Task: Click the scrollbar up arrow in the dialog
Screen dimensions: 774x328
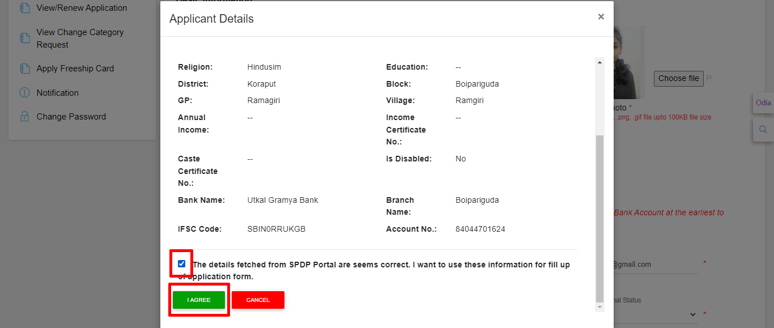Action: pyautogui.click(x=599, y=61)
